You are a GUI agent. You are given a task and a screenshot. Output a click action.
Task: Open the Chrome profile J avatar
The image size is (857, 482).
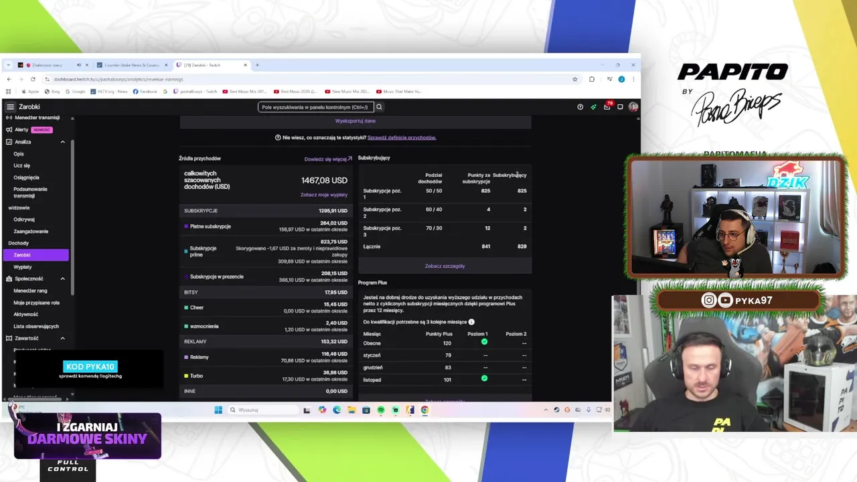tap(621, 79)
